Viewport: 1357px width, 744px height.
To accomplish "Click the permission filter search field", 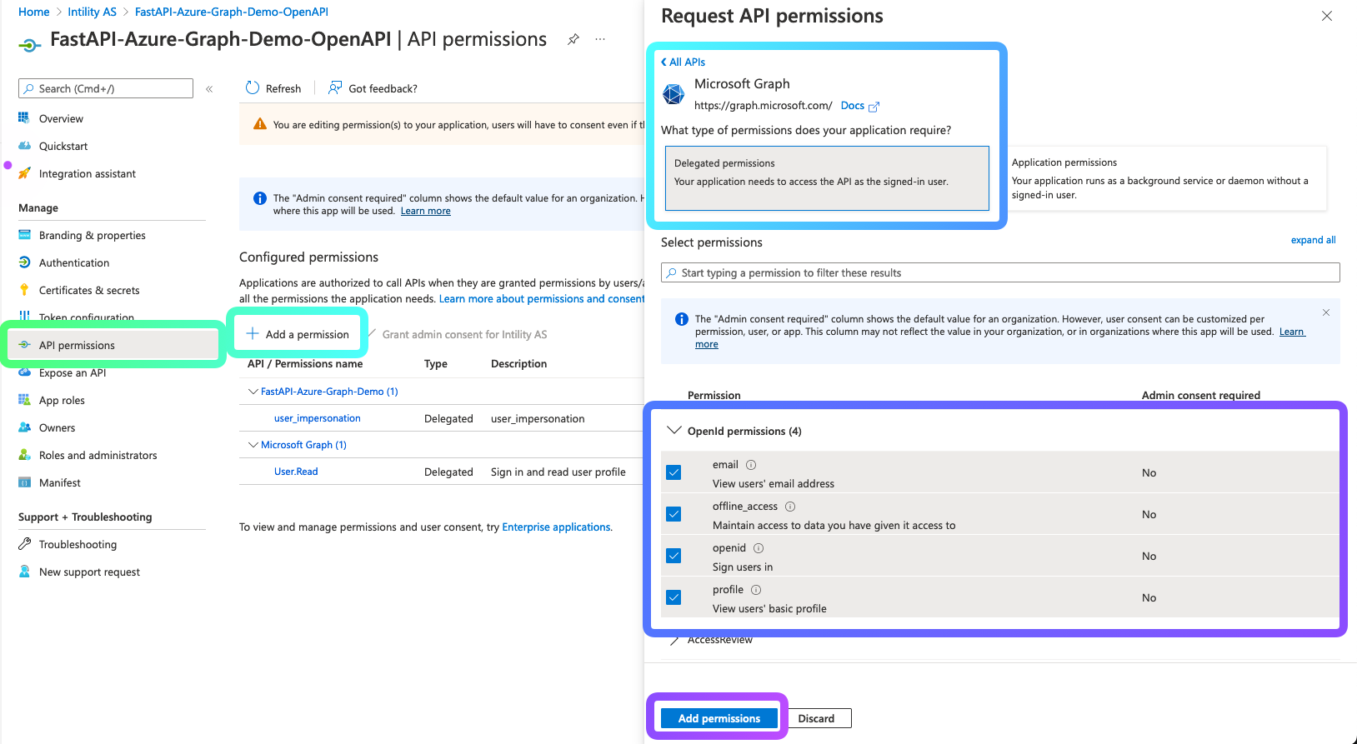I will point(1000,272).
